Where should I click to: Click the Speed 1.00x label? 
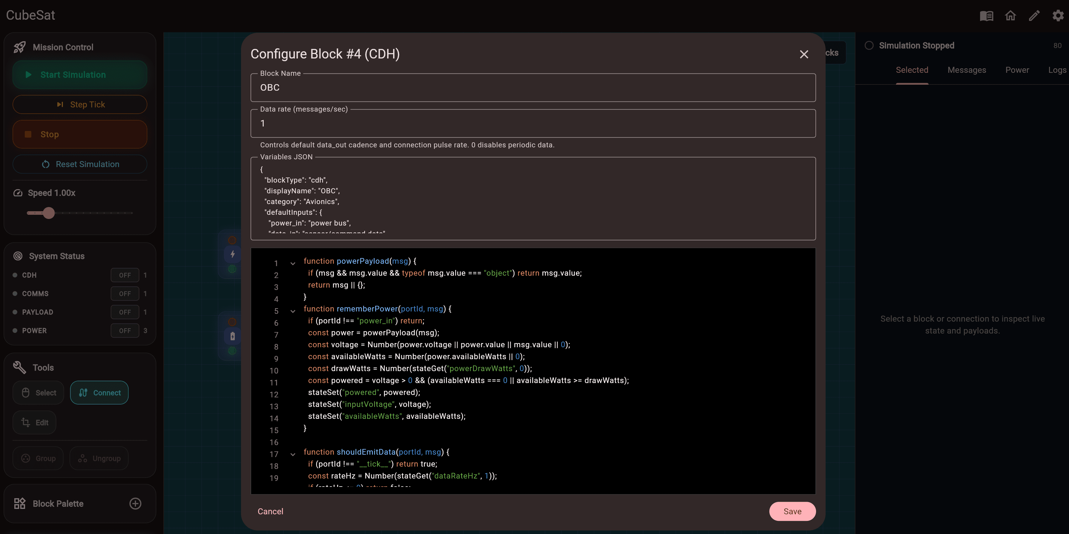click(52, 193)
